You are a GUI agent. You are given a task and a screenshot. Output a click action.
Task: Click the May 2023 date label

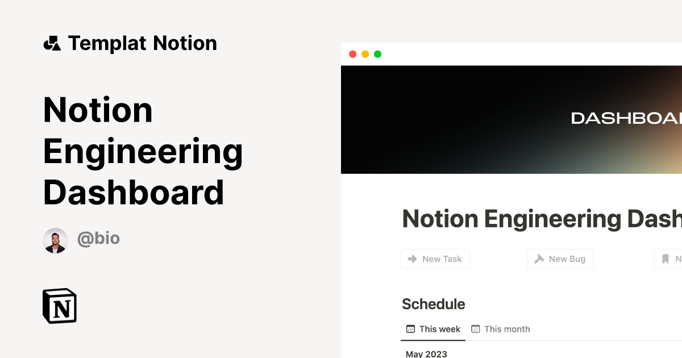point(425,353)
